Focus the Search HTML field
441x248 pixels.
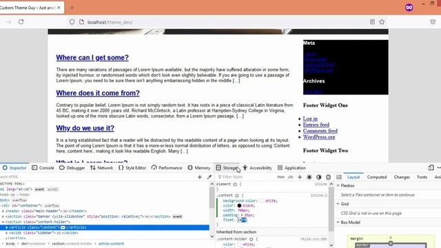(x=97, y=177)
